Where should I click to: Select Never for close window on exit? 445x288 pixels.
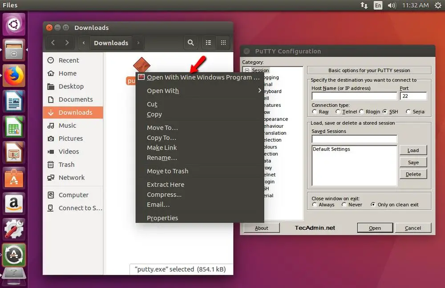click(x=344, y=205)
